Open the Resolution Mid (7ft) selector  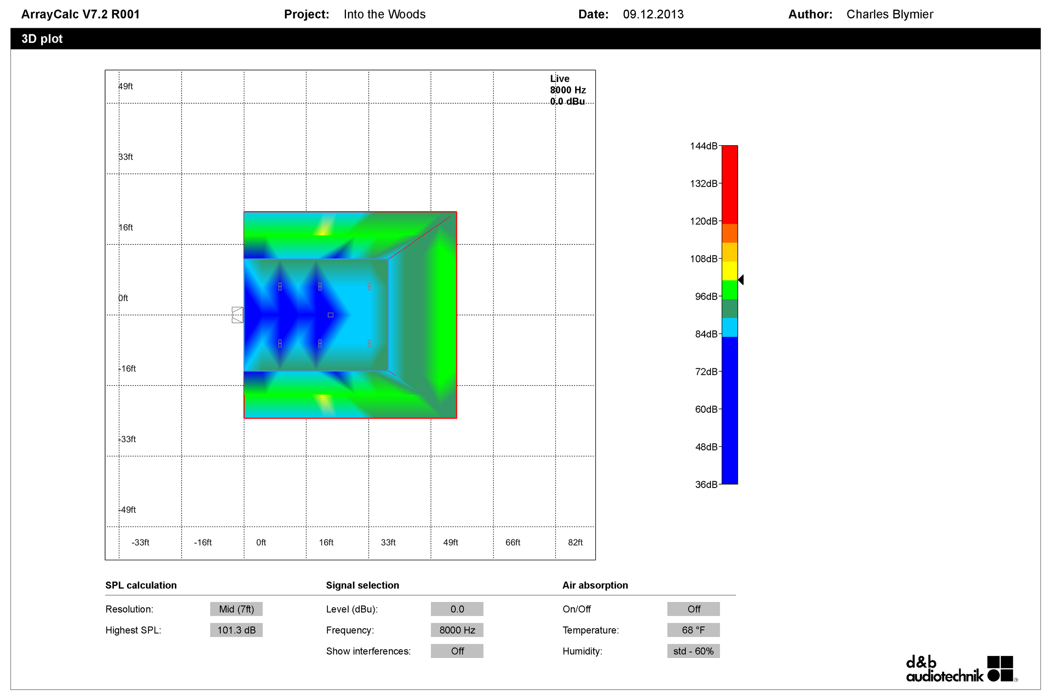[x=236, y=609]
